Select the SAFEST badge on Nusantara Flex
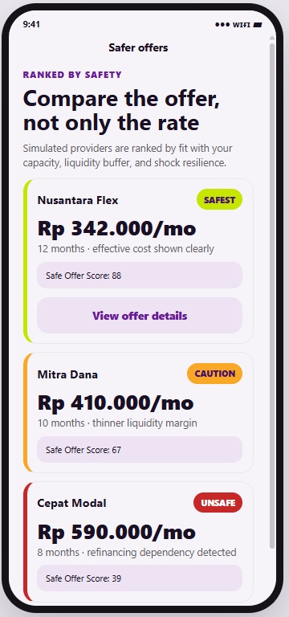The image size is (289, 617). click(x=219, y=200)
